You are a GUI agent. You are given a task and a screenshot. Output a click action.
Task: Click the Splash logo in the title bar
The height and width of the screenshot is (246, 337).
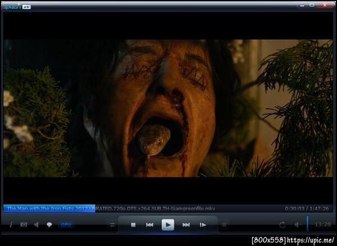click(17, 6)
